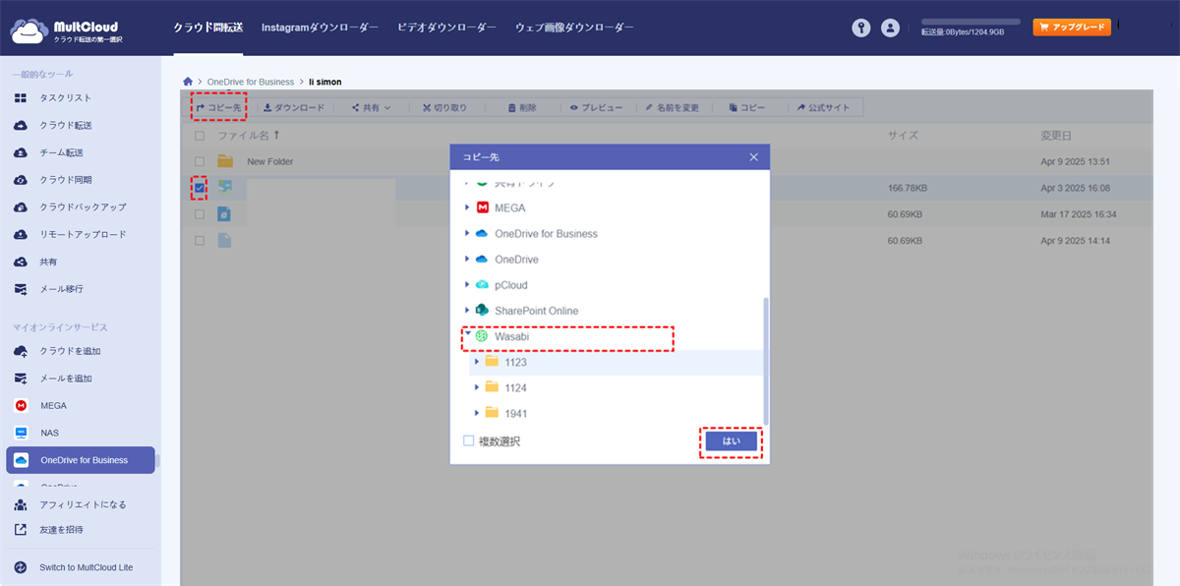
Task: Uncheck the selected 166.78KB file checkbox
Action: tap(200, 187)
